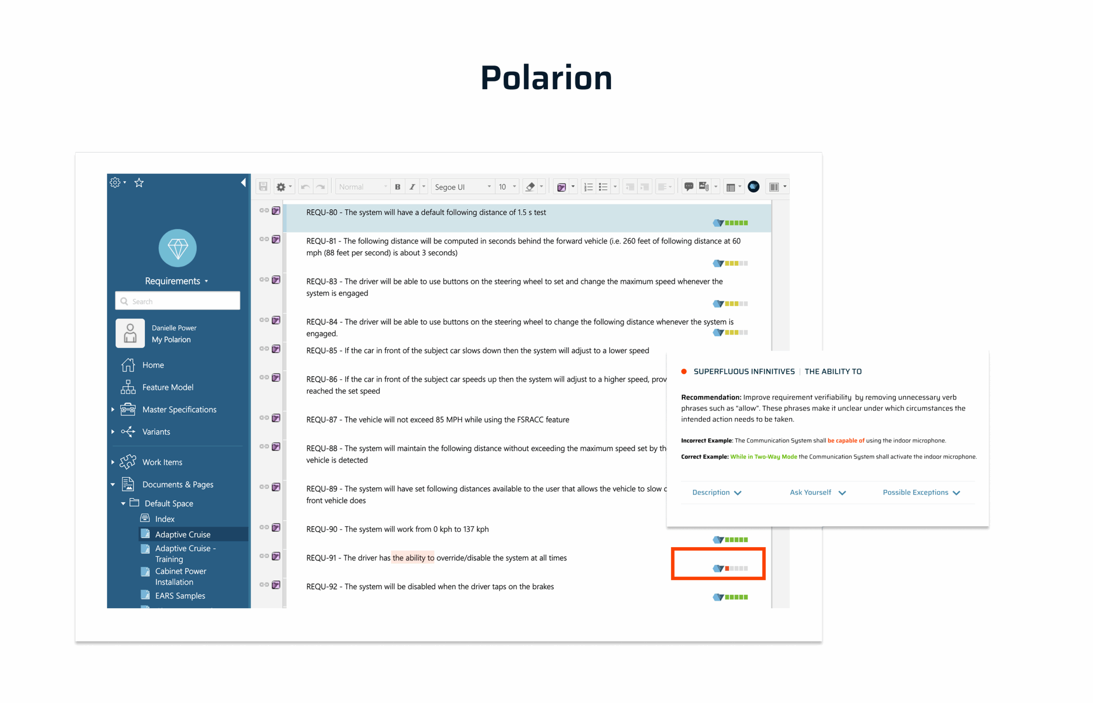Viewport: 1093px width, 703px height.
Task: Expand Possible Exceptions in popup
Action: tap(921, 492)
